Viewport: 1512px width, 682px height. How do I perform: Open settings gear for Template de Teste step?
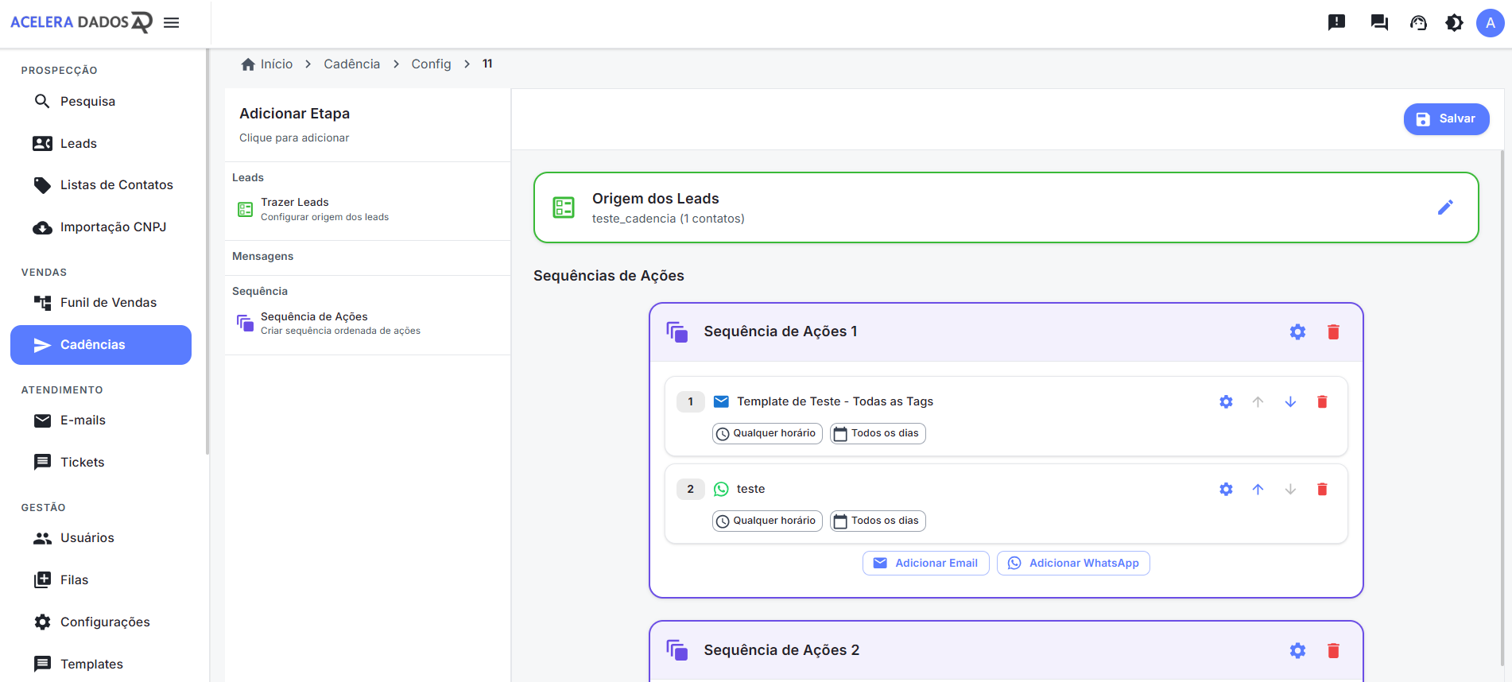tap(1226, 402)
